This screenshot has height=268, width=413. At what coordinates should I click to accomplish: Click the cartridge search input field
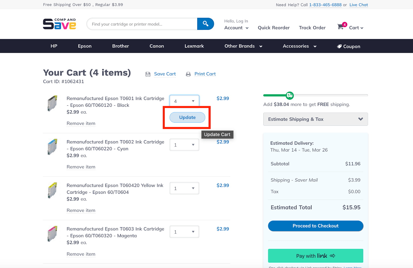point(142,24)
